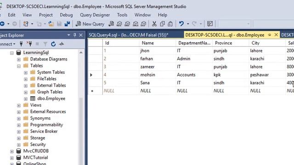294x165 pixels.
Task: Click the Cut scissors icon
Action: tap(154, 24)
